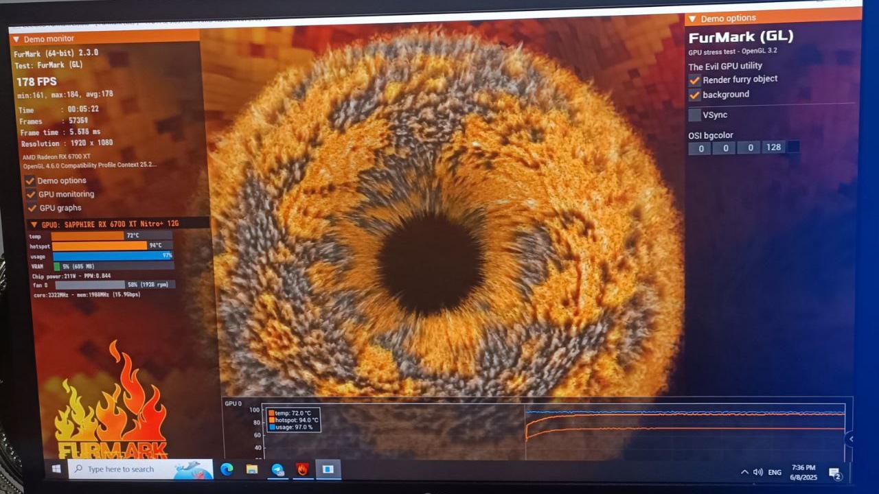Viewport: 879px width, 494px height.
Task: Open the notification center icon
Action: 835,473
